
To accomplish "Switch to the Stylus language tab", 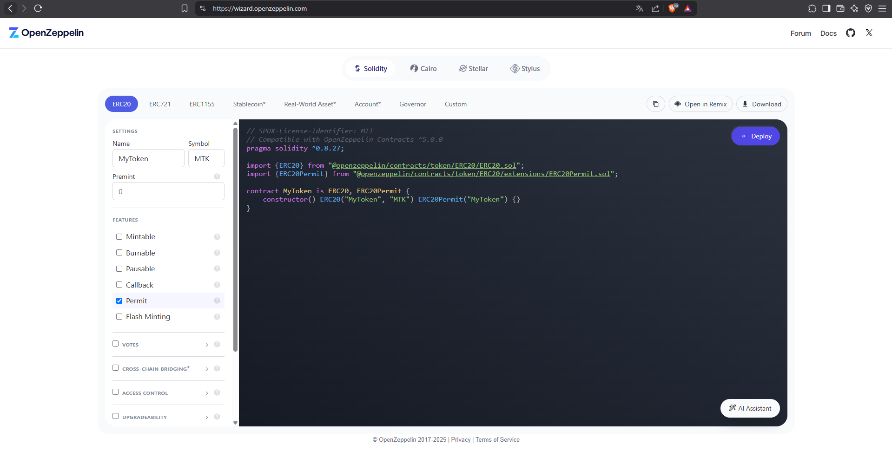I will (525, 68).
